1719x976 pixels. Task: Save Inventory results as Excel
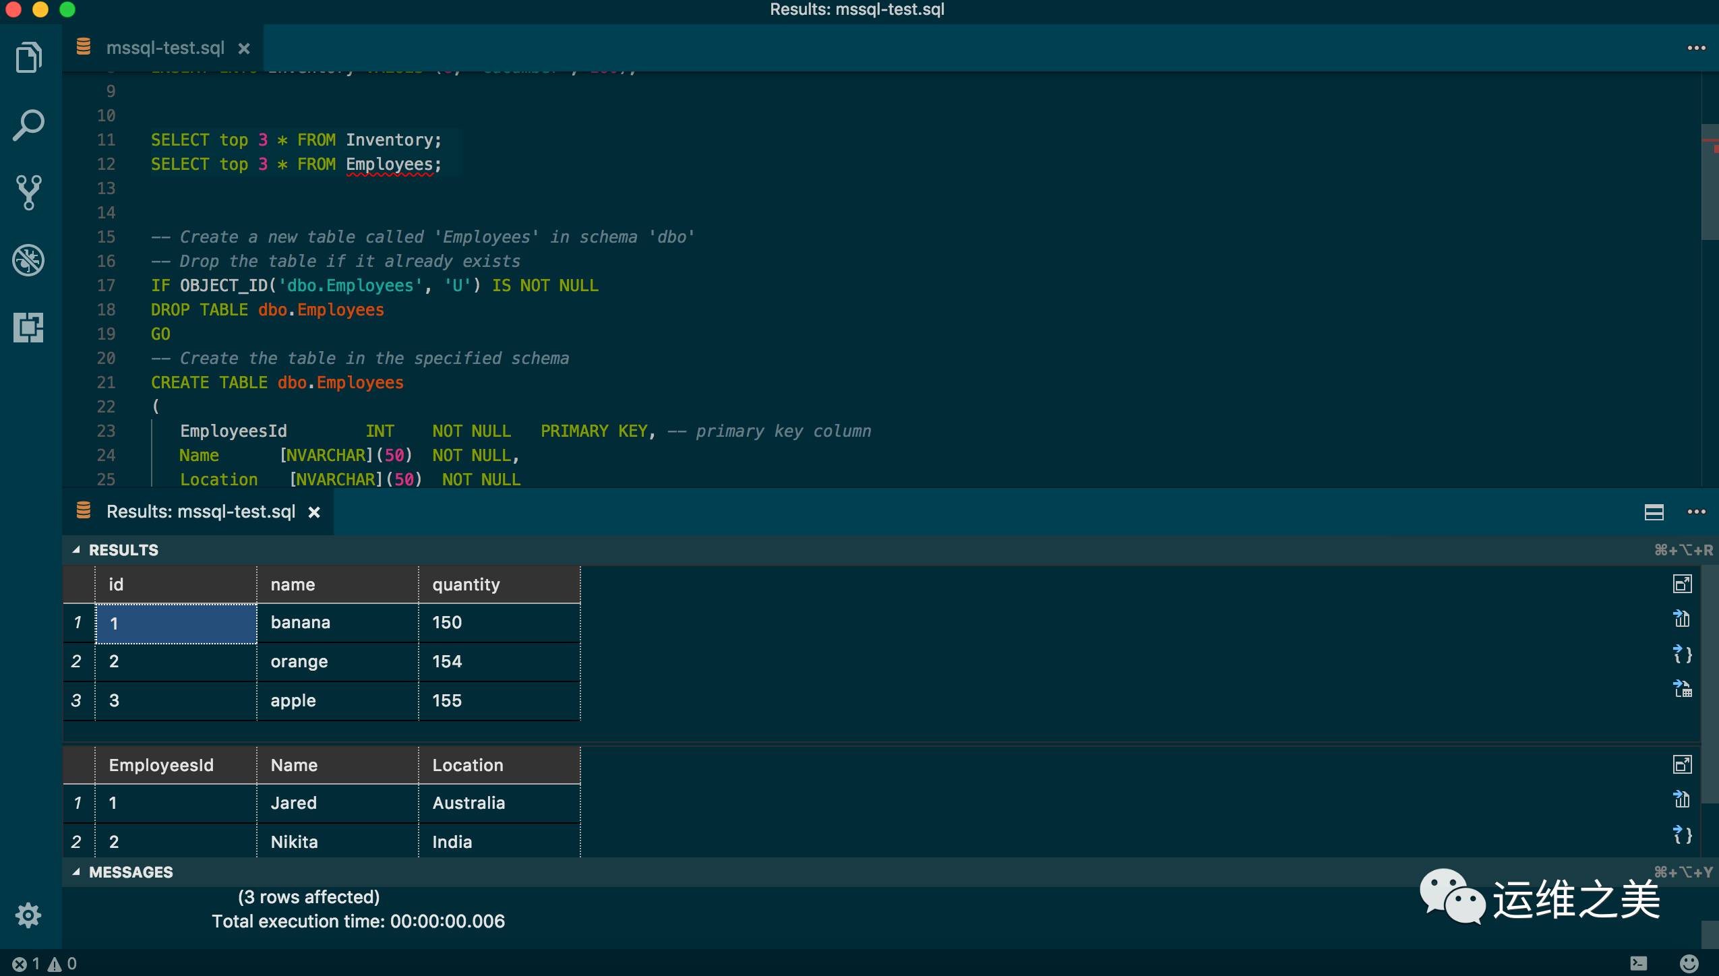[1683, 689]
